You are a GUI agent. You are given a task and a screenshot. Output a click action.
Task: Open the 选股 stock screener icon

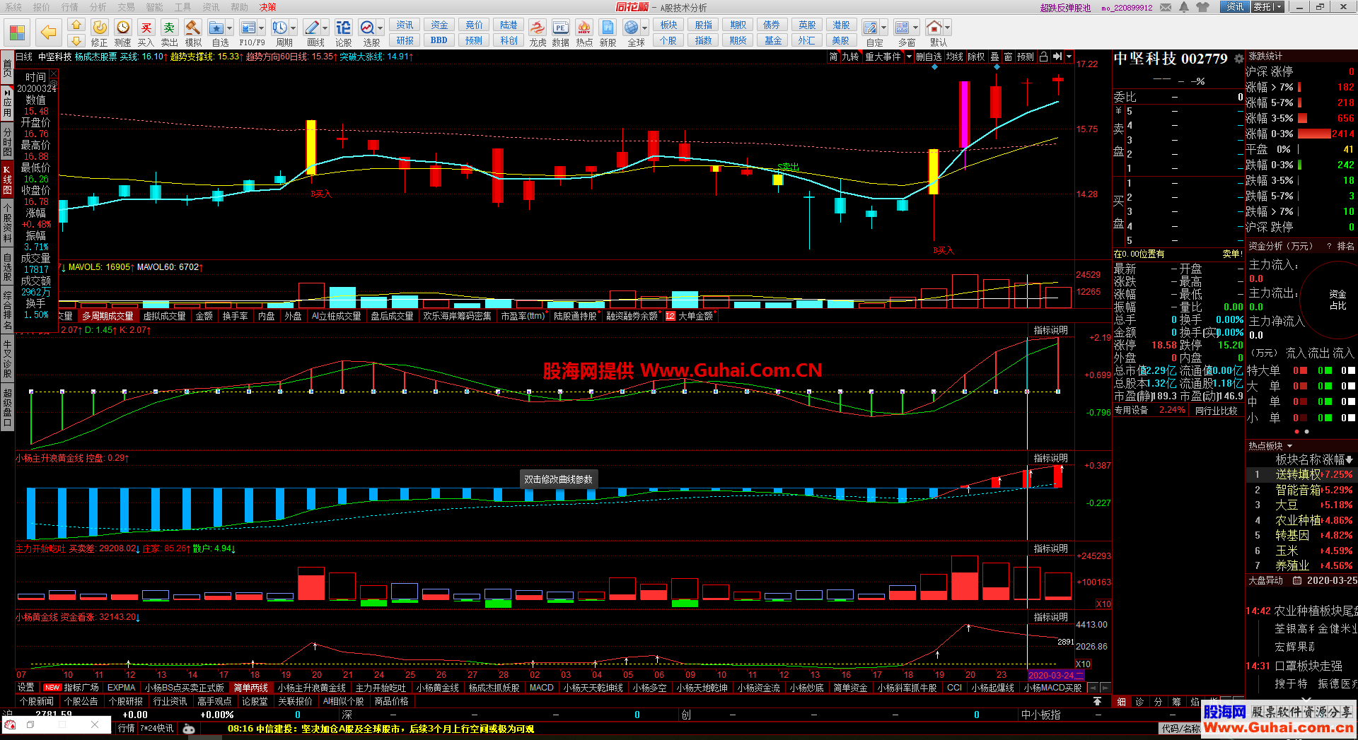click(x=368, y=28)
